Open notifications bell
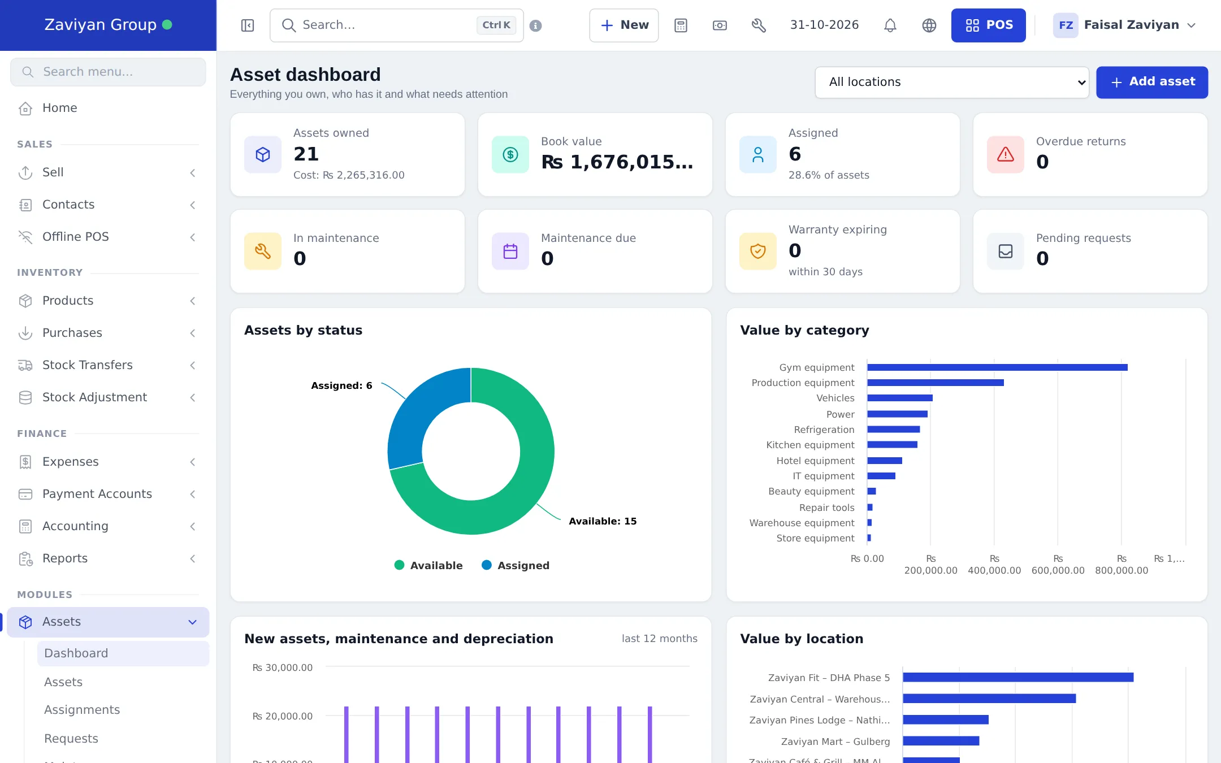This screenshot has height=763, width=1221. click(x=890, y=25)
